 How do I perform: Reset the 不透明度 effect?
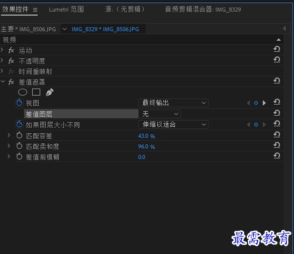pyautogui.click(x=277, y=60)
